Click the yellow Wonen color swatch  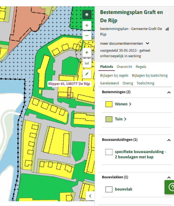109,104
